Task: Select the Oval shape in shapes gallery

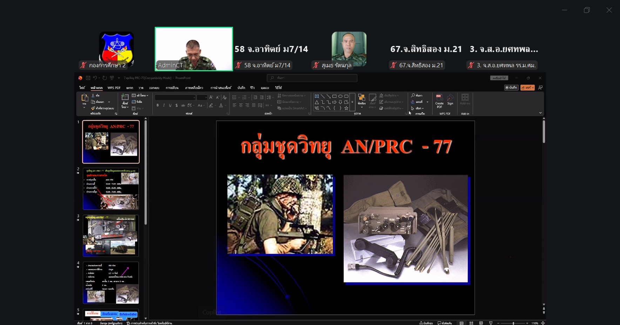Action: 340,96
